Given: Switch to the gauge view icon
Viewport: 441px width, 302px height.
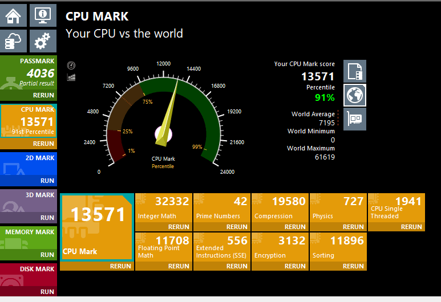Looking at the screenshot, I should [71, 66].
